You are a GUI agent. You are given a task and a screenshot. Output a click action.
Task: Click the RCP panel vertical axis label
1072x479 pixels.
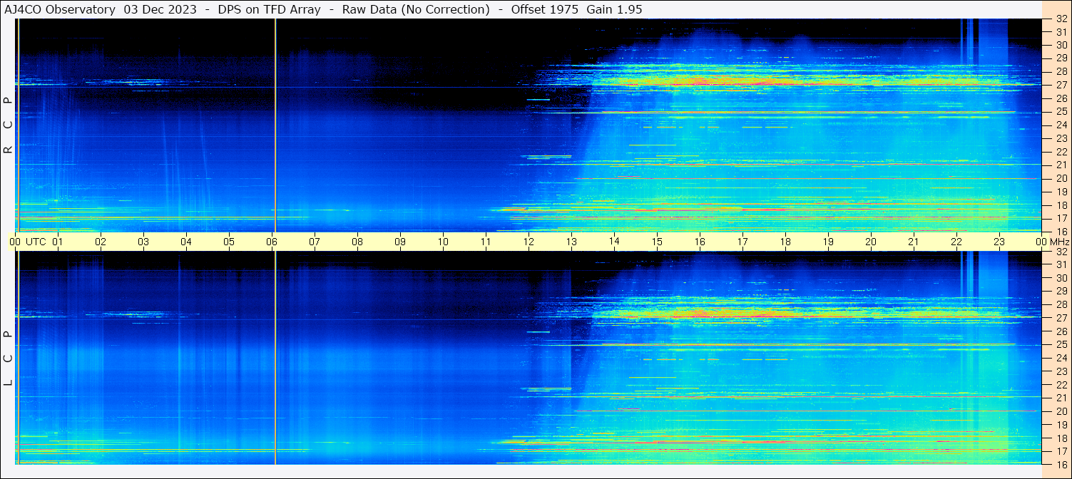coord(8,125)
